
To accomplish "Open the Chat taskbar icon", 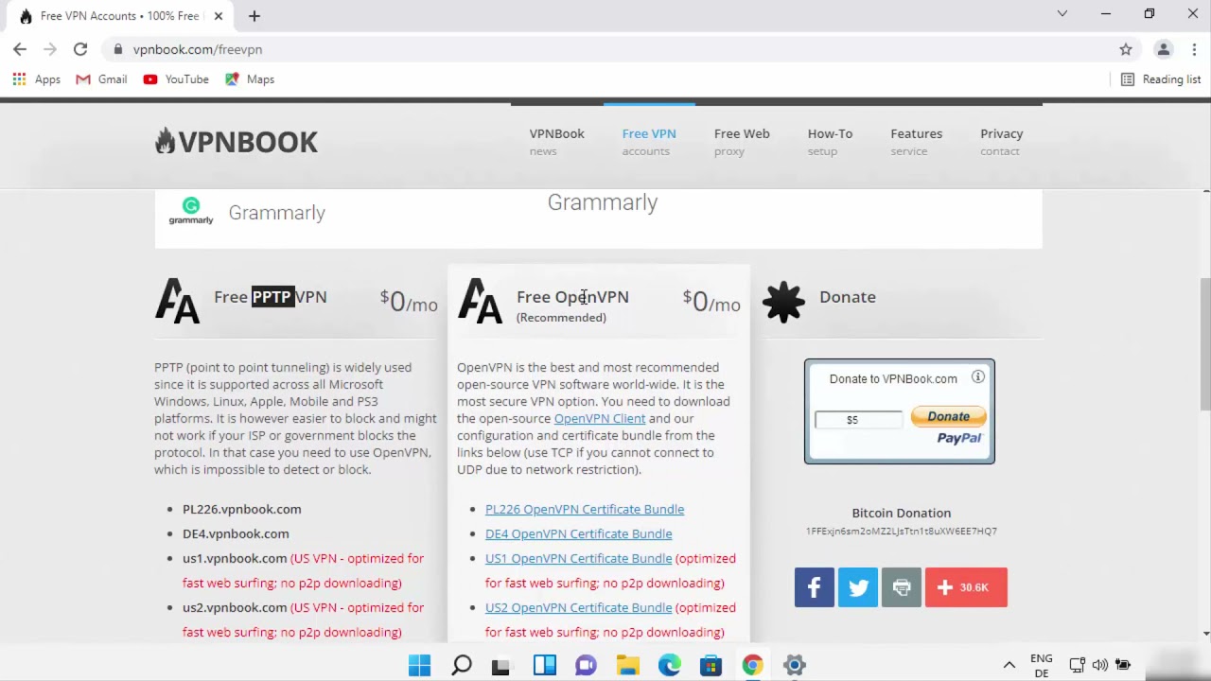I will pyautogui.click(x=586, y=665).
